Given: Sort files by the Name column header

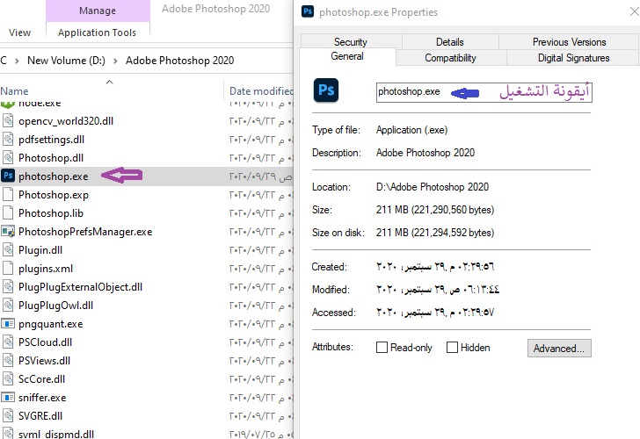Looking at the screenshot, I should point(15,90).
